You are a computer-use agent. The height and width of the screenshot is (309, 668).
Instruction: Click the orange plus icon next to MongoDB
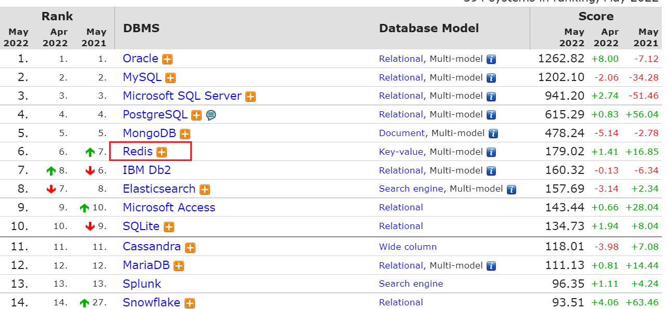pyautogui.click(x=185, y=134)
